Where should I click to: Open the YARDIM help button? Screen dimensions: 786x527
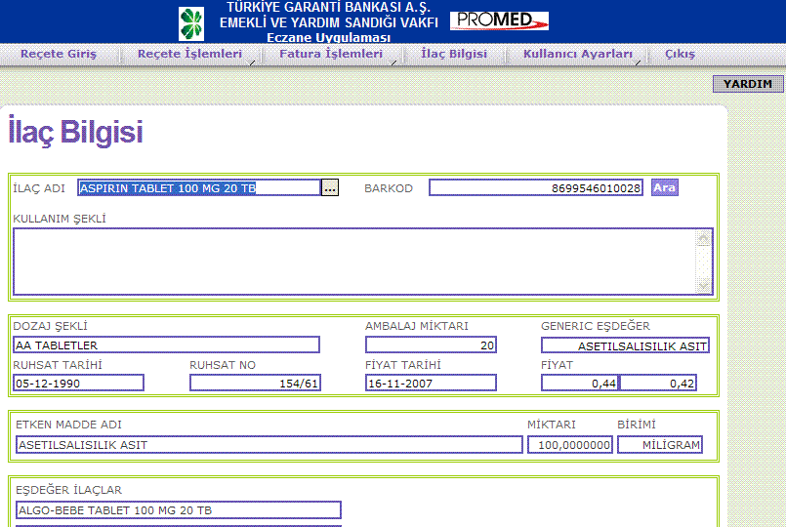pyautogui.click(x=748, y=84)
